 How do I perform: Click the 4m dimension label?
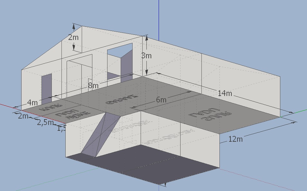pos(32,103)
